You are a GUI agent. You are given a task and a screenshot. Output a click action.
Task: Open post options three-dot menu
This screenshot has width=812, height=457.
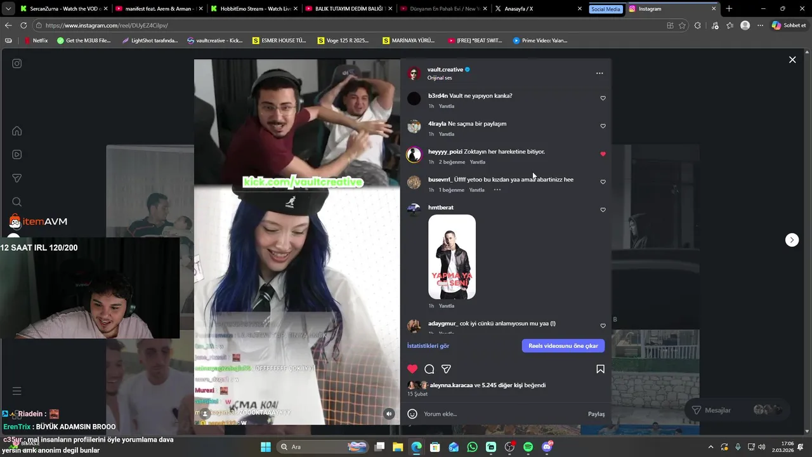[599, 73]
